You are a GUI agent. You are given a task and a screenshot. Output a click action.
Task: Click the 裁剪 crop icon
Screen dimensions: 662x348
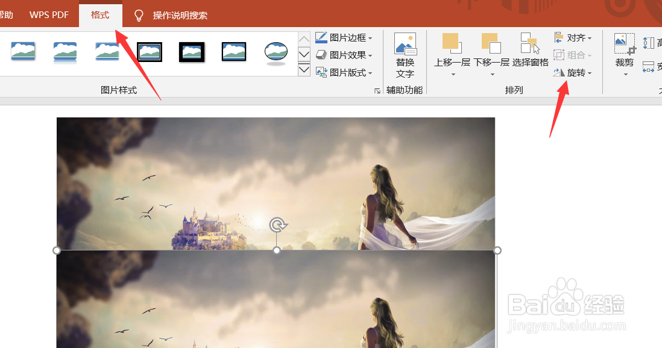point(625,43)
